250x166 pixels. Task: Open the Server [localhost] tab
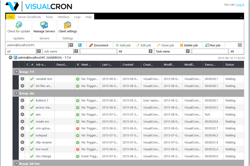point(29,17)
